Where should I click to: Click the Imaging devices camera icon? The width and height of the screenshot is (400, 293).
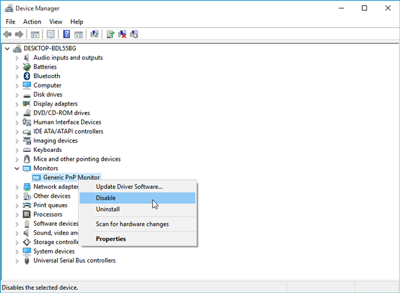pos(27,140)
